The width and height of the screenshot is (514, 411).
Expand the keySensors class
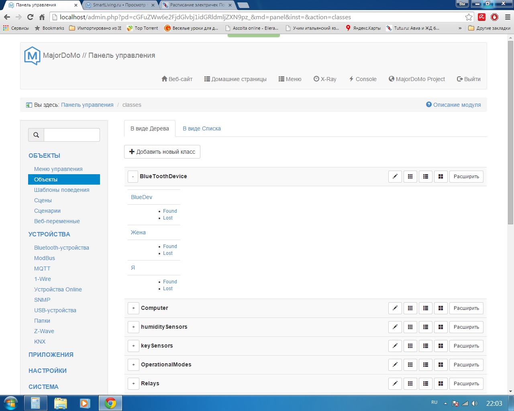tap(133, 346)
